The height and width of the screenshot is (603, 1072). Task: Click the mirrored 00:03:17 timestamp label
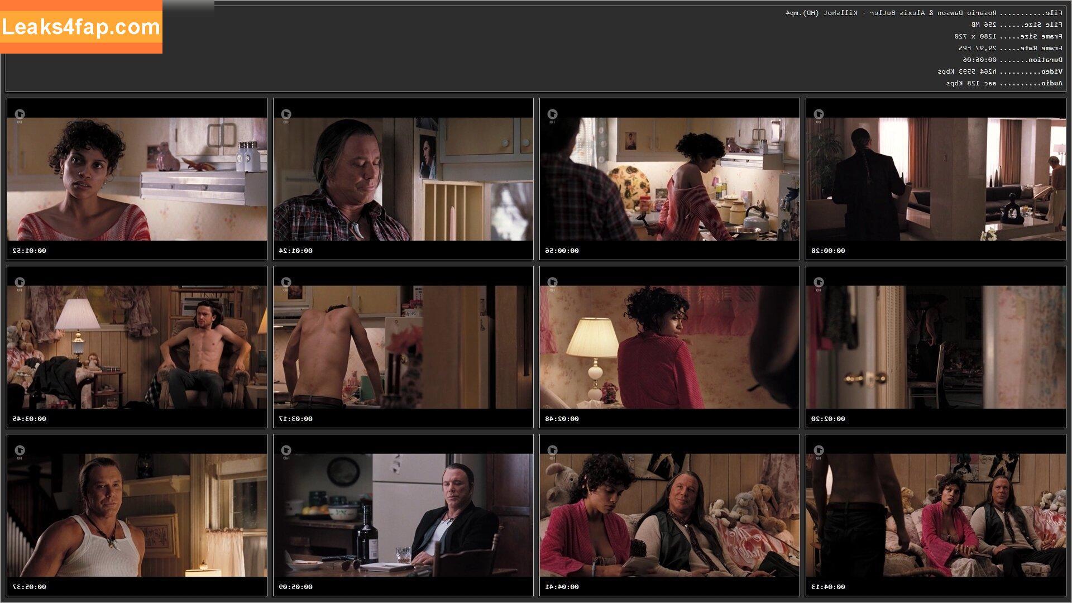pyautogui.click(x=296, y=419)
